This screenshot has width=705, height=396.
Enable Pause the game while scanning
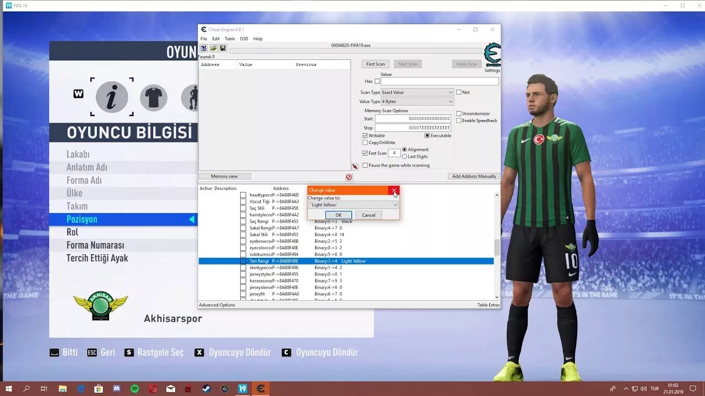coord(365,166)
